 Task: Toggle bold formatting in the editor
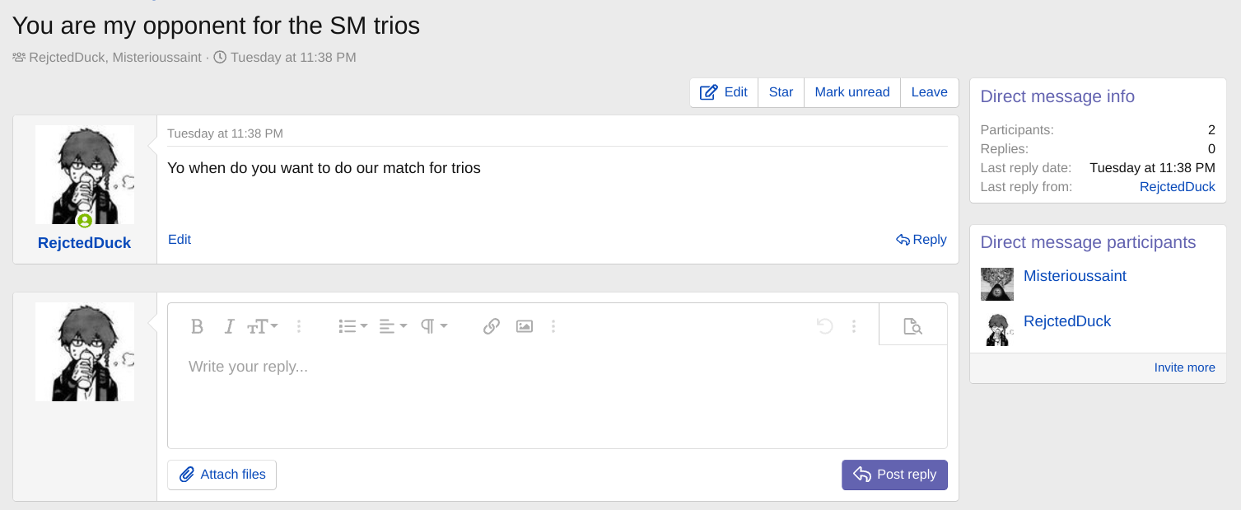pos(197,326)
